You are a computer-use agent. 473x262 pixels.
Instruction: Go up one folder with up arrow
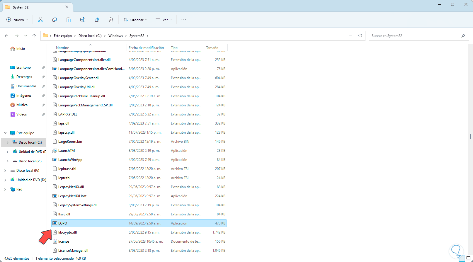[x=34, y=36]
